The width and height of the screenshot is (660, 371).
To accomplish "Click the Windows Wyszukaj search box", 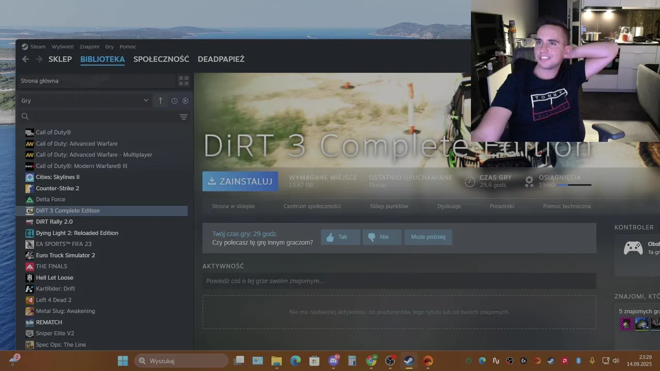I will [x=181, y=361].
